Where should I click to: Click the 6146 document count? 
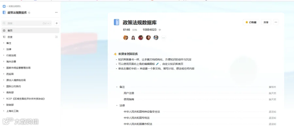pyautogui.click(x=126, y=30)
